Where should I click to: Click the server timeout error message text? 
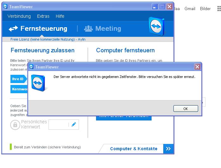click(125, 77)
